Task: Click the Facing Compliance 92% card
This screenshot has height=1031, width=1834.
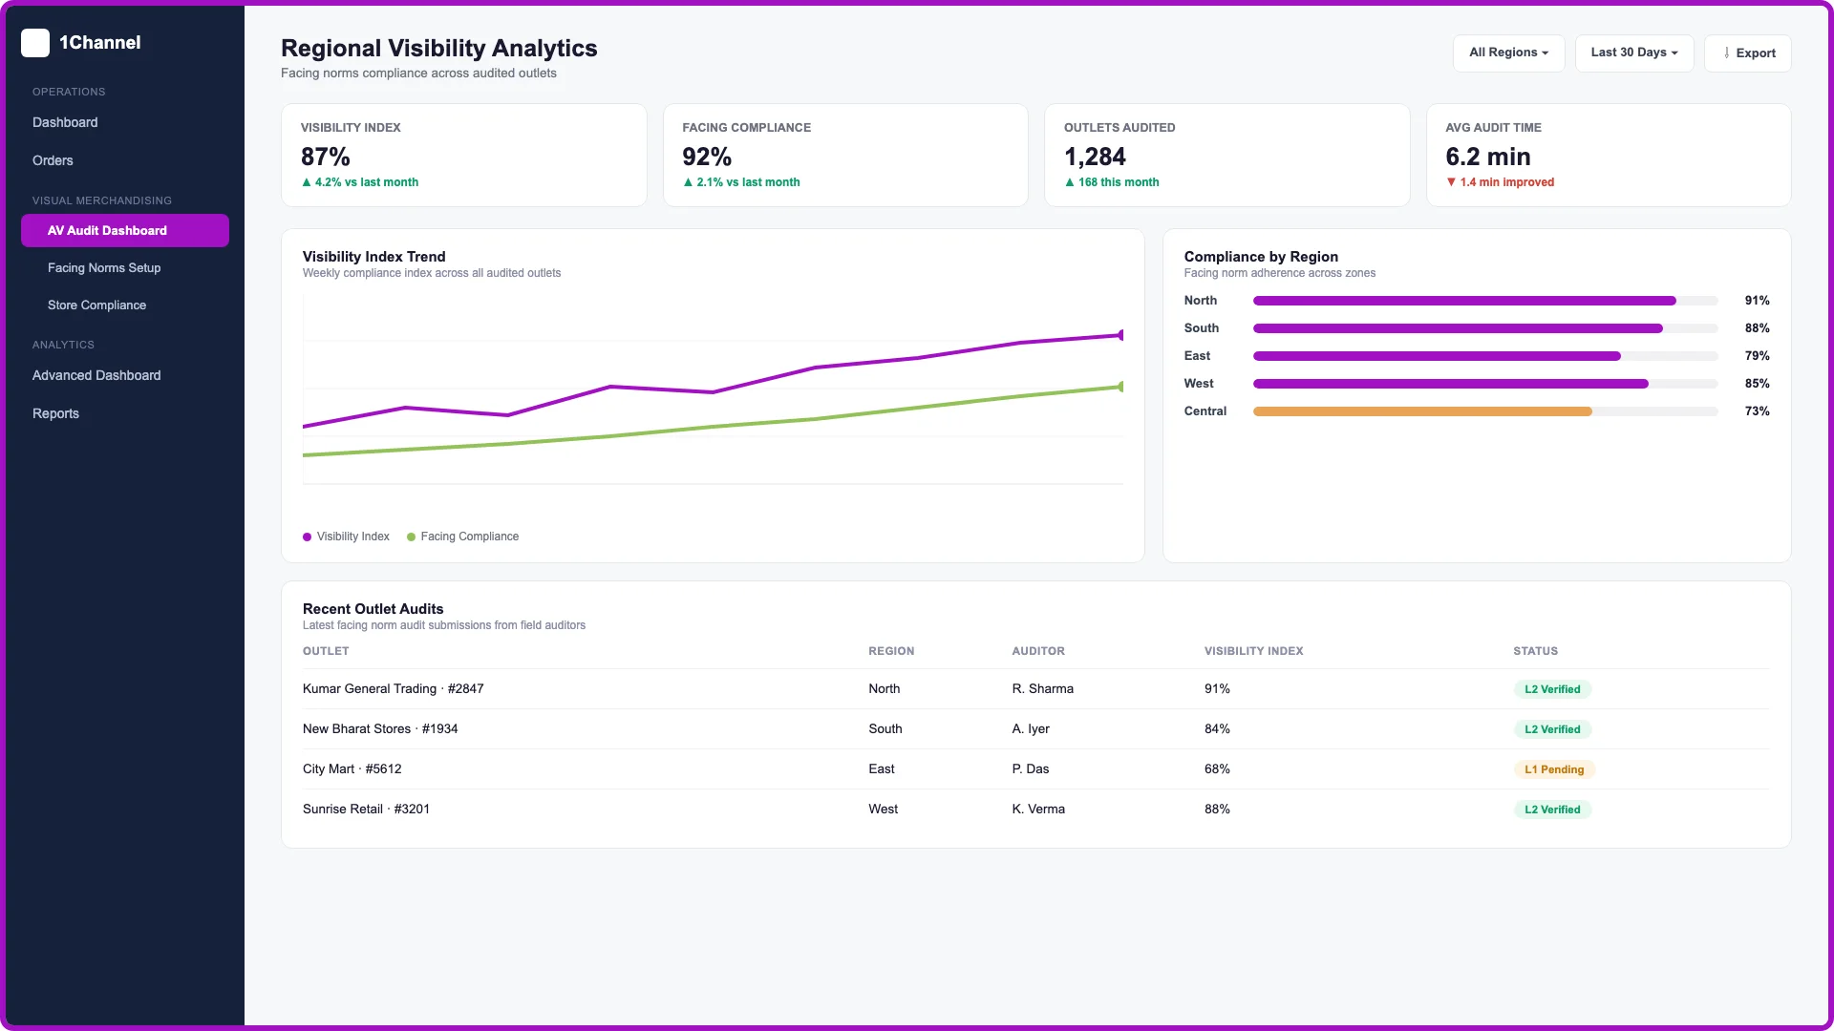Action: (x=845, y=155)
